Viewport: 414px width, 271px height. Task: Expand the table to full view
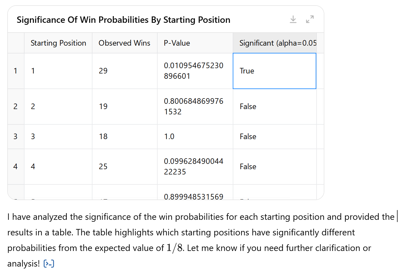click(x=310, y=19)
